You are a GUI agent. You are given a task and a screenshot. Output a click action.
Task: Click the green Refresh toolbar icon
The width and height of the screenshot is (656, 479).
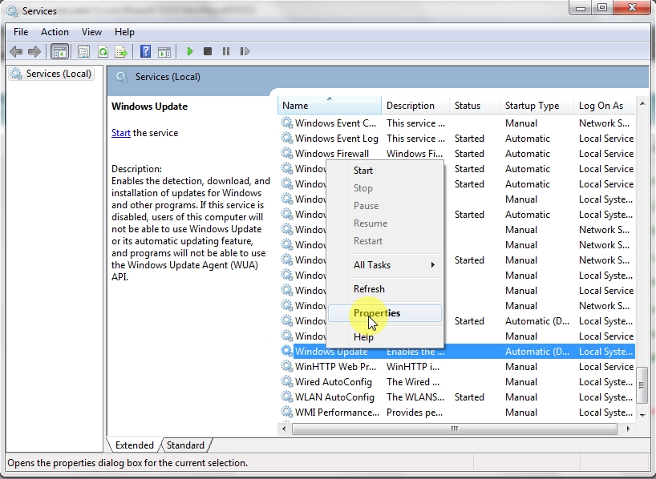click(x=103, y=51)
